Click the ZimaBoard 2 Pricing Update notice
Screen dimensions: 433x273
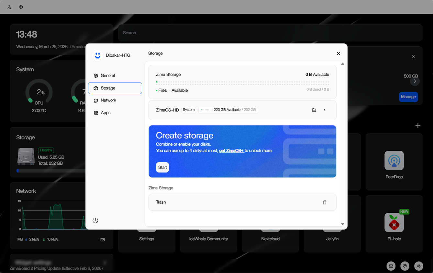click(x=56, y=268)
